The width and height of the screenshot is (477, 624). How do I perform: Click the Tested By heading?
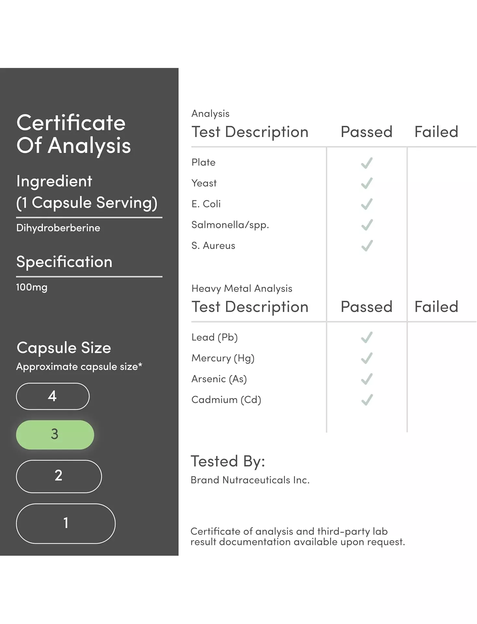(x=228, y=461)
